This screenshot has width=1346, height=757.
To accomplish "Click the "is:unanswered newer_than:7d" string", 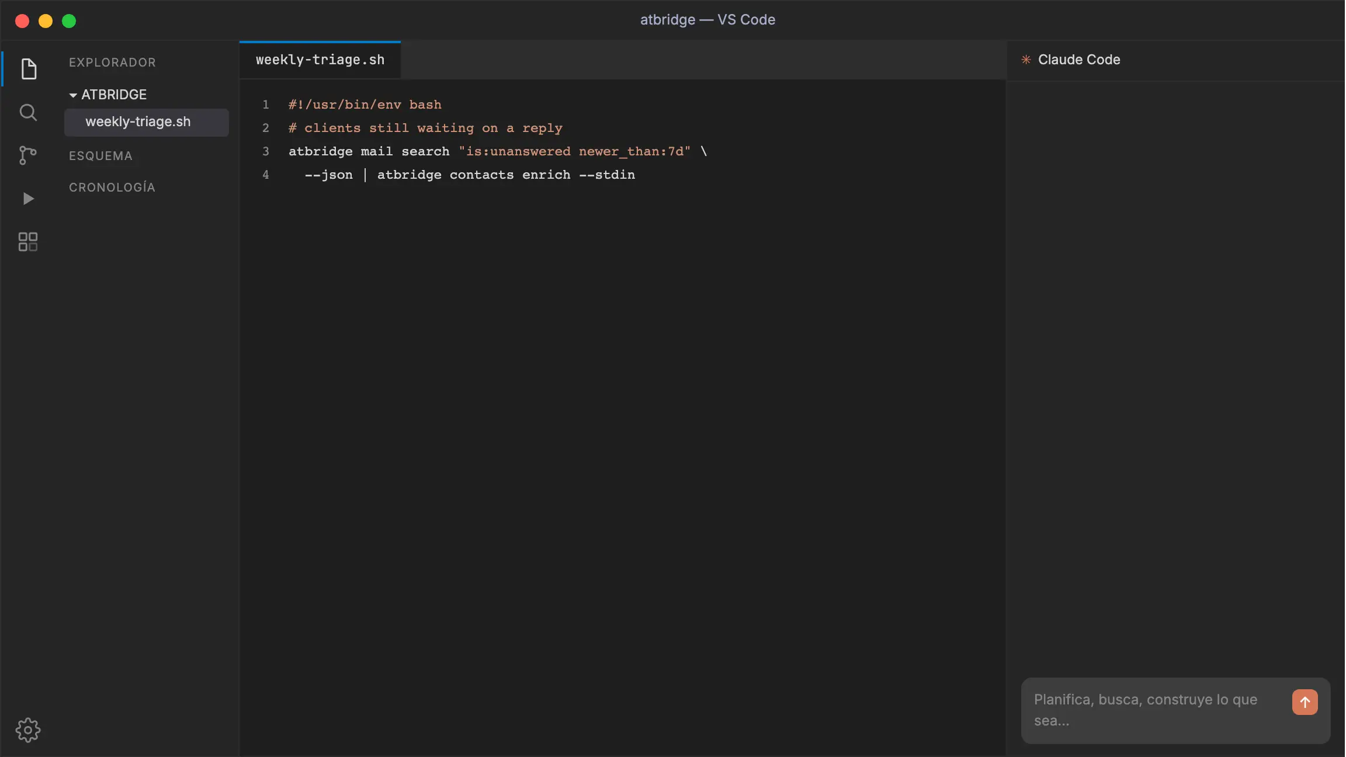I will (x=575, y=151).
